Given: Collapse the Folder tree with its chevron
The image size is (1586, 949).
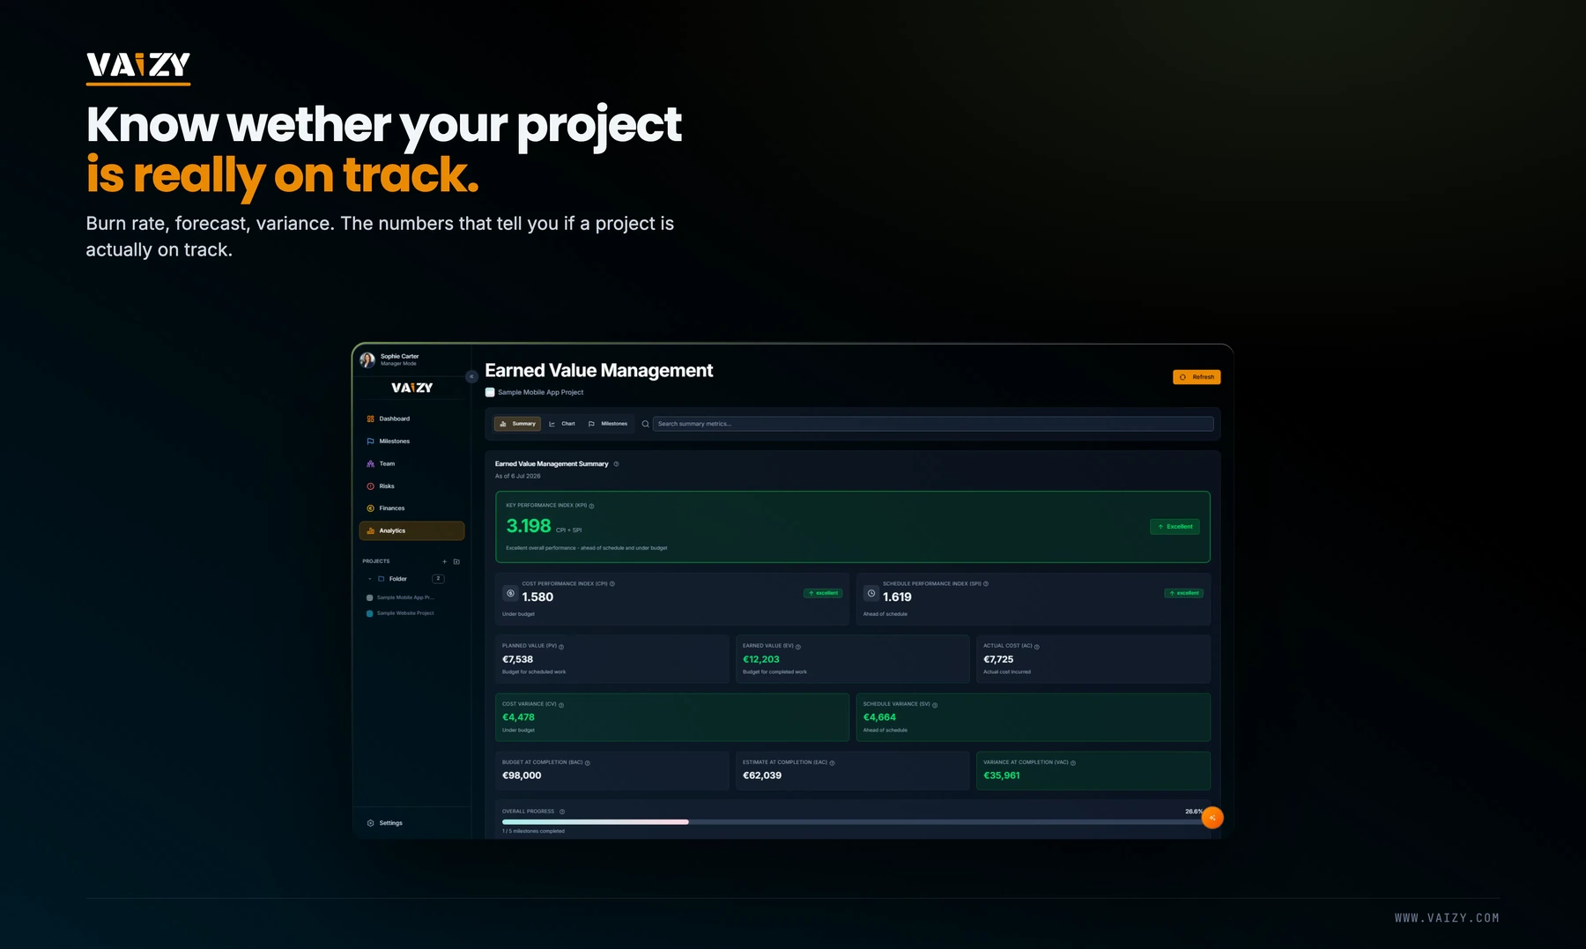Looking at the screenshot, I should coord(369,579).
